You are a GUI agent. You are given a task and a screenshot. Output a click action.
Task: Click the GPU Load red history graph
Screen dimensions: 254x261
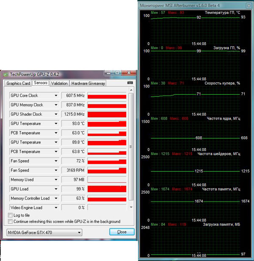[107, 189]
